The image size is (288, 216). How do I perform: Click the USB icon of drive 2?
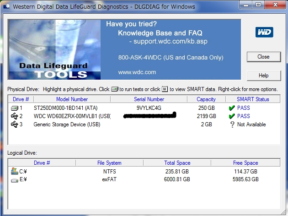click(15, 116)
